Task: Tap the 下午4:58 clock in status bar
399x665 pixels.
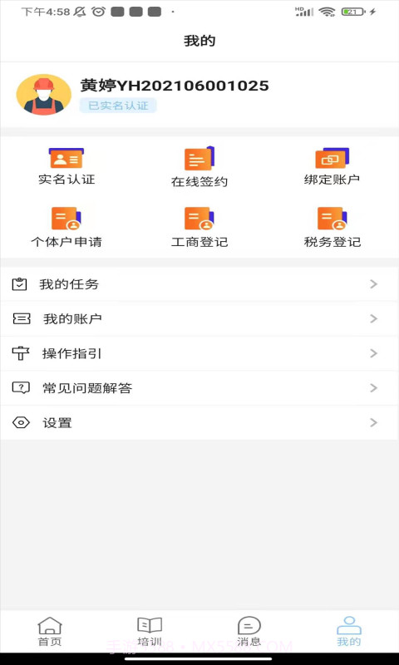Action: [46, 12]
